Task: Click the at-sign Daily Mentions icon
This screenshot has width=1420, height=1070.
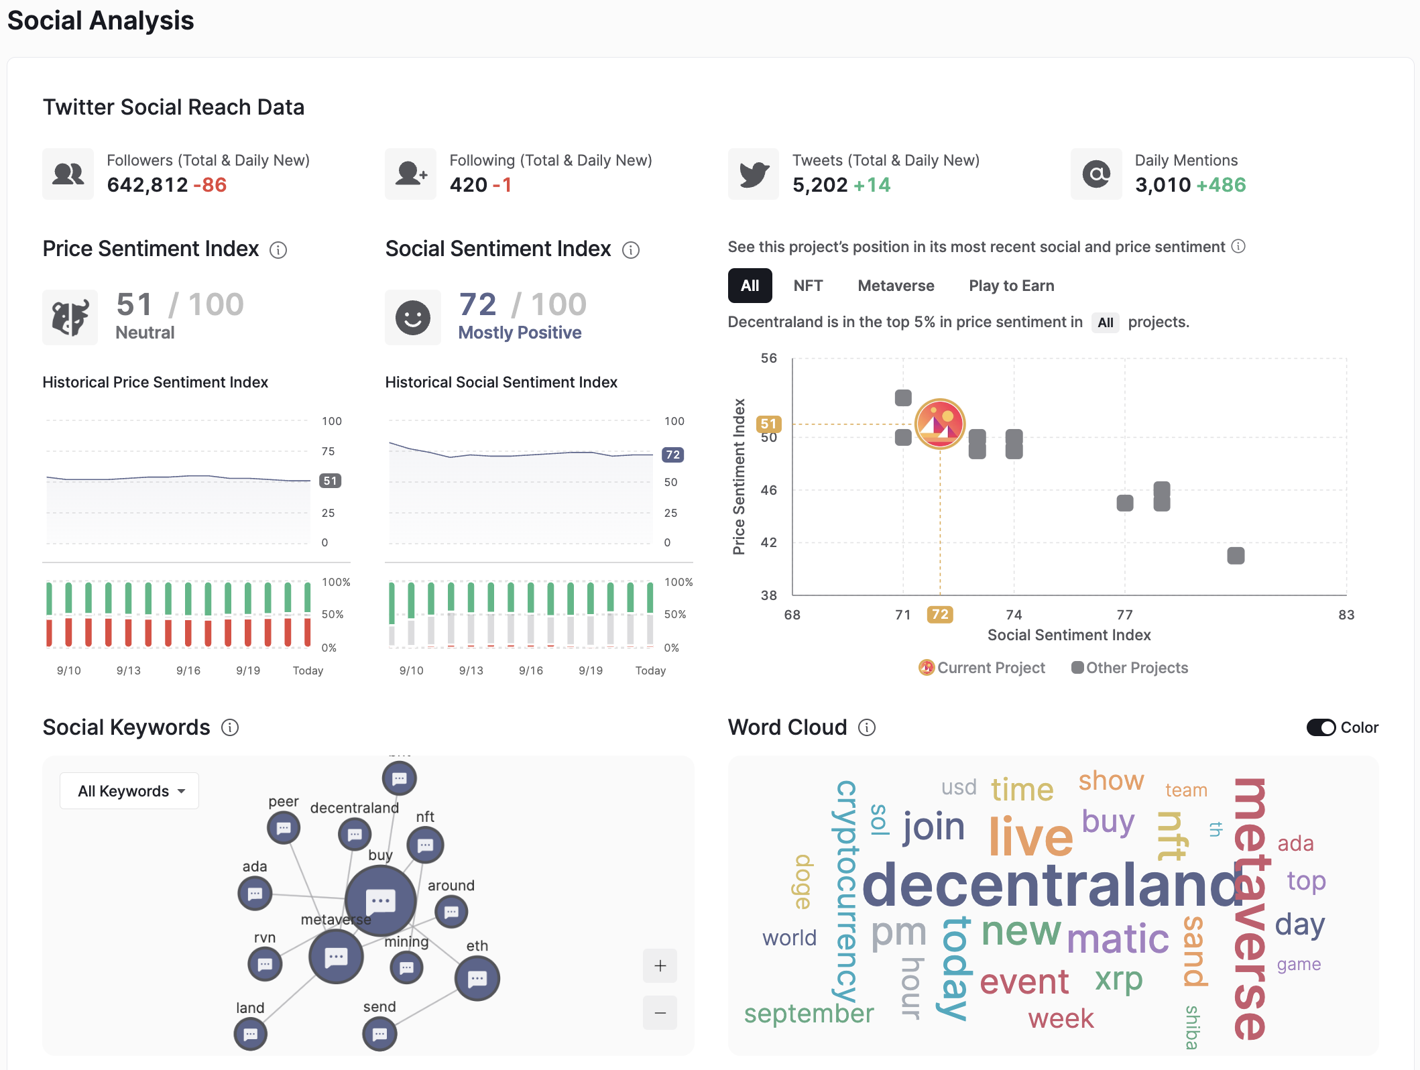Action: tap(1096, 174)
